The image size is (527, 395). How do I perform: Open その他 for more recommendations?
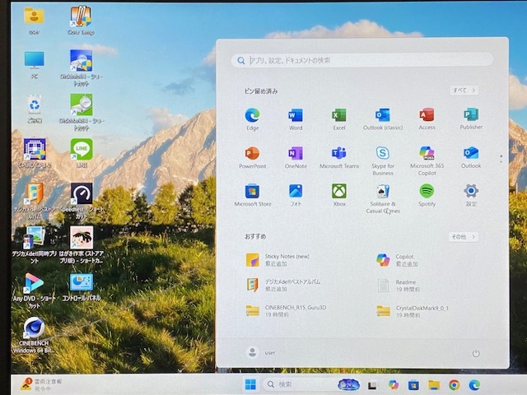[464, 237]
